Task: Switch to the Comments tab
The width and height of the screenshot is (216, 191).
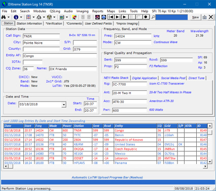Action: tap(74, 23)
